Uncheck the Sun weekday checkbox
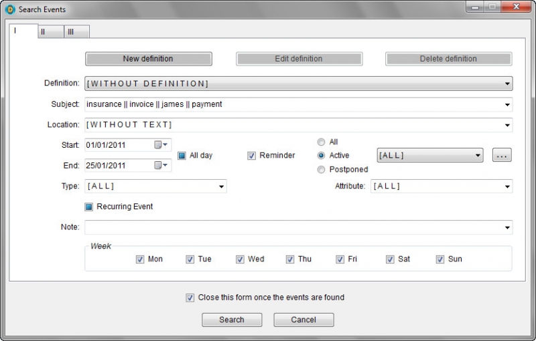 pos(440,259)
